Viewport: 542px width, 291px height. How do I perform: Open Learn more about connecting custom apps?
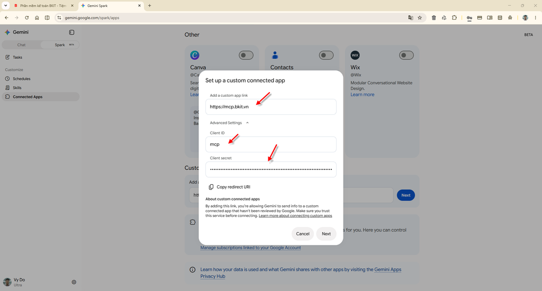pyautogui.click(x=295, y=216)
